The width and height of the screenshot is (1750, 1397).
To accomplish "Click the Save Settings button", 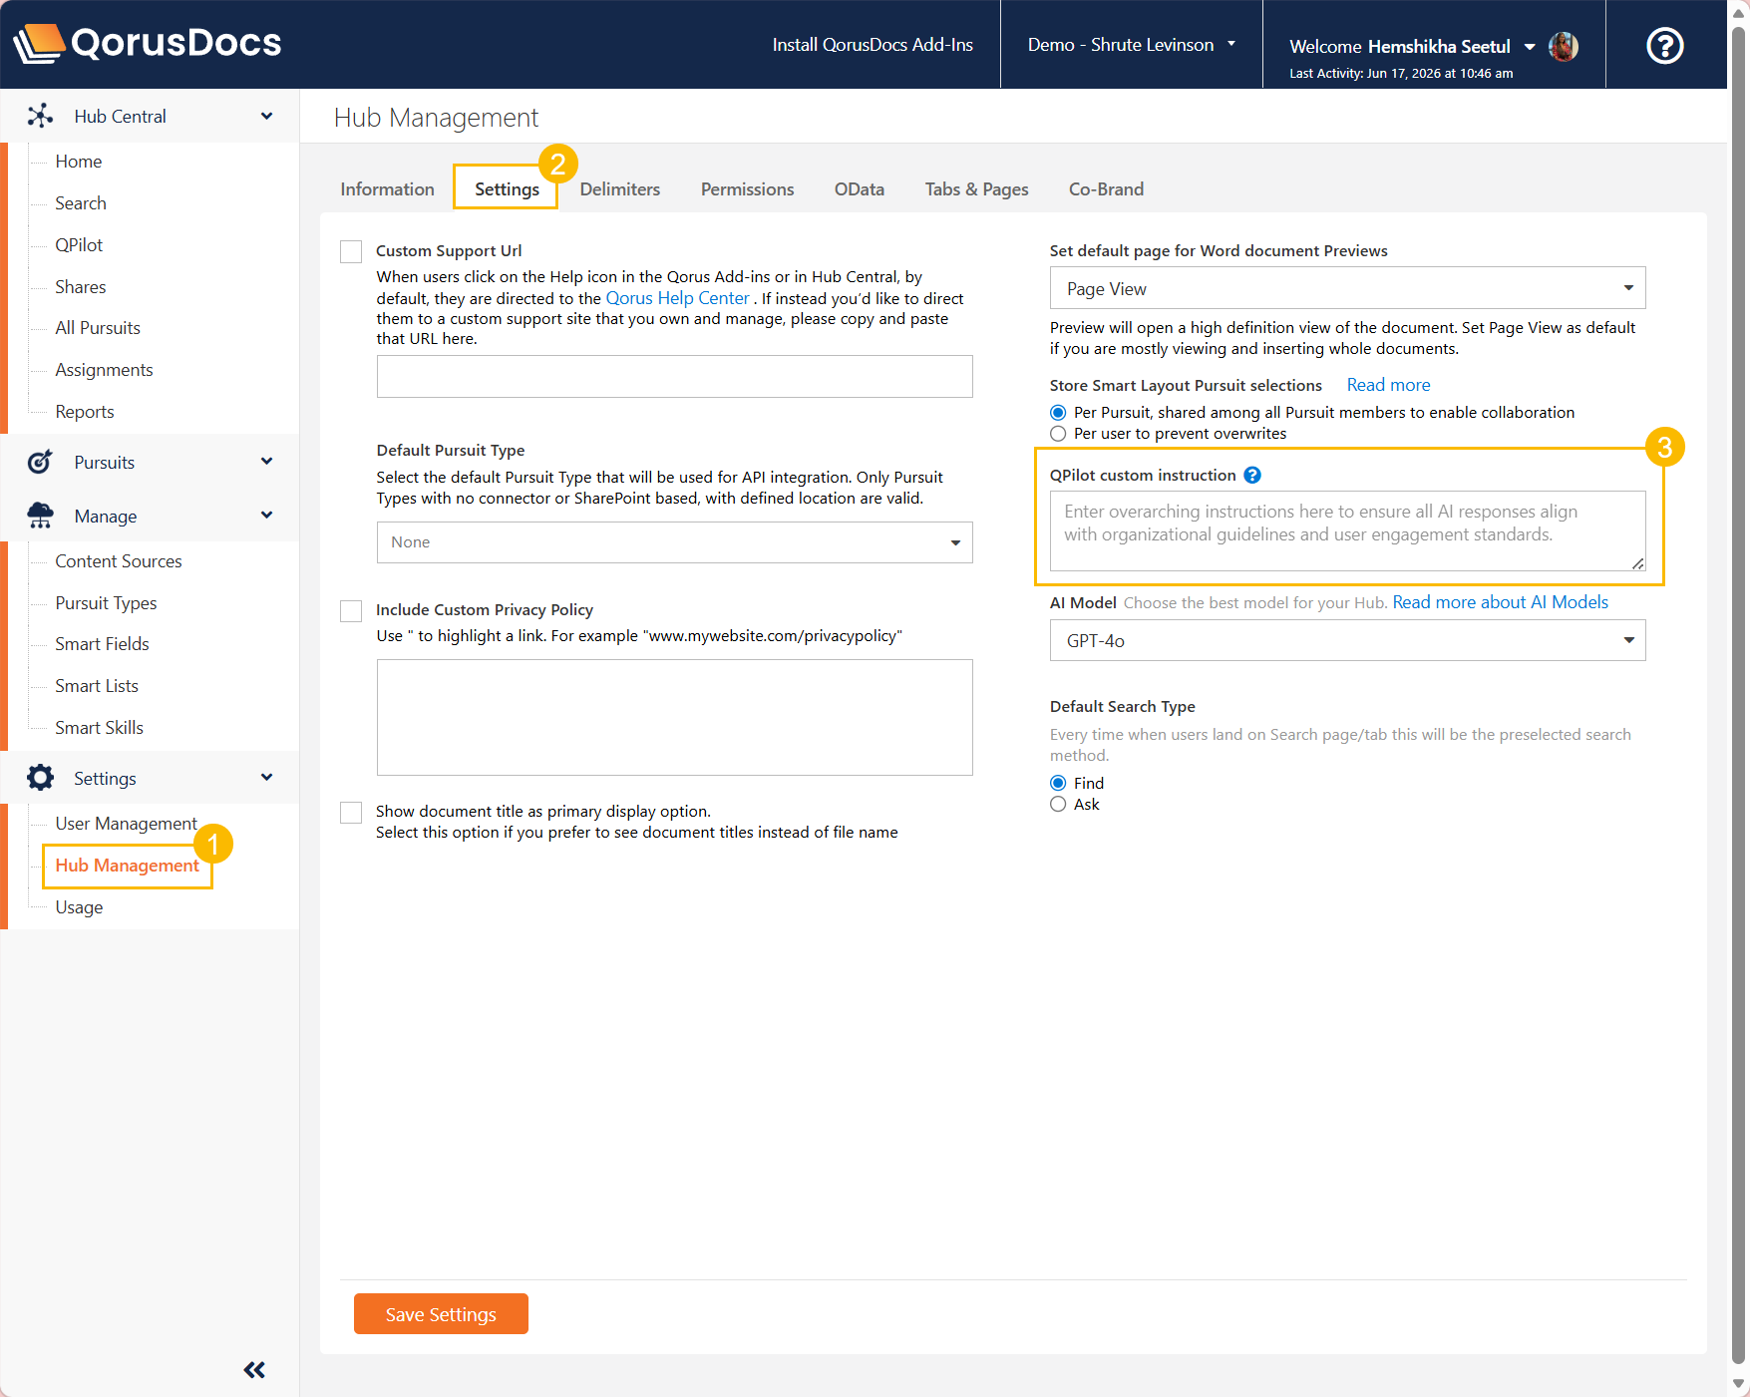I will (x=441, y=1314).
